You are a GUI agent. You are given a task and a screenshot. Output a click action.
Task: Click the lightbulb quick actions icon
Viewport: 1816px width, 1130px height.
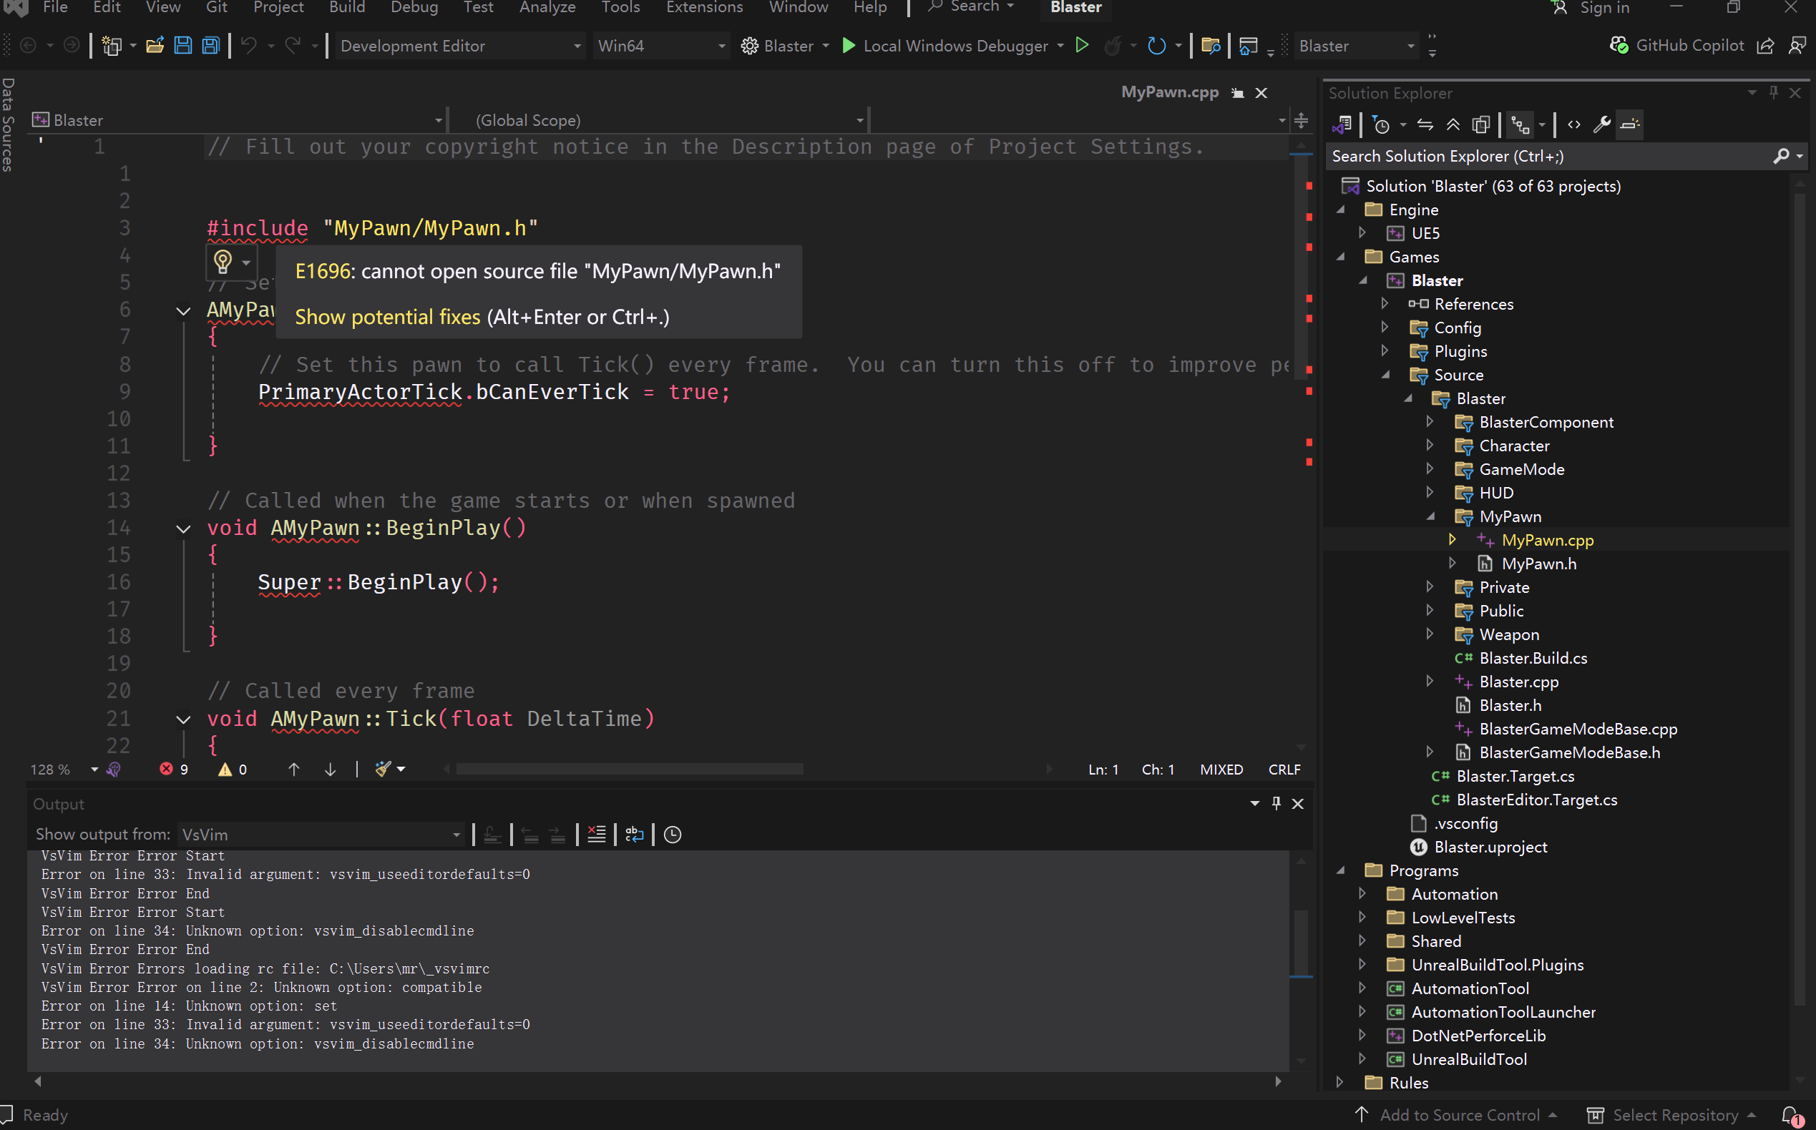223,262
